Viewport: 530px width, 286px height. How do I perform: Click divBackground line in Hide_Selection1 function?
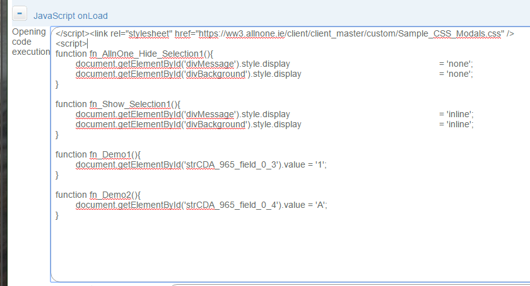click(188, 74)
